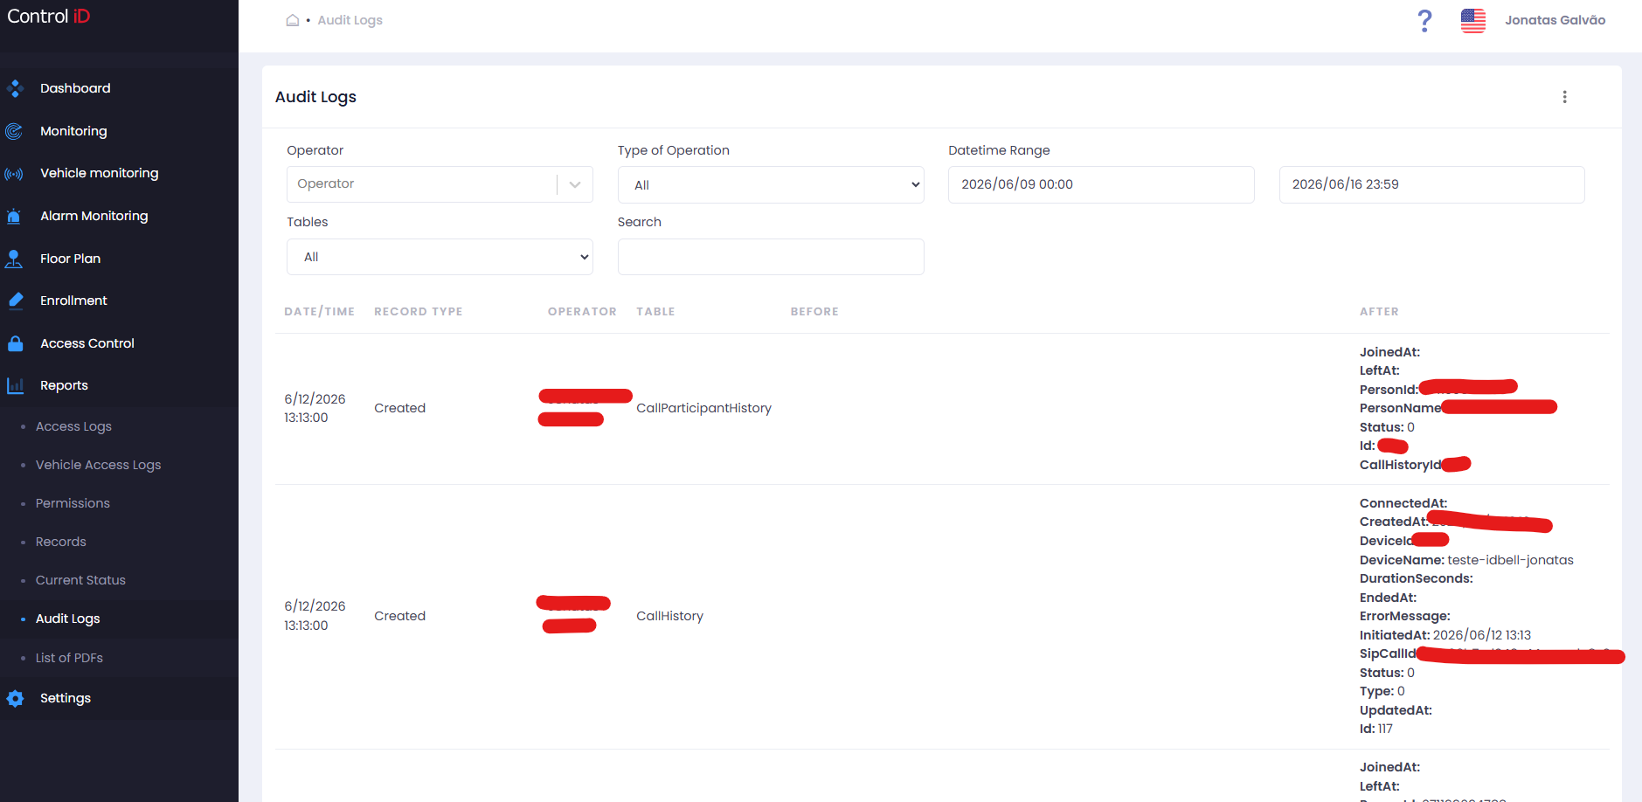
Task: Open Vehicle monitoring in sidebar
Action: coord(100,173)
